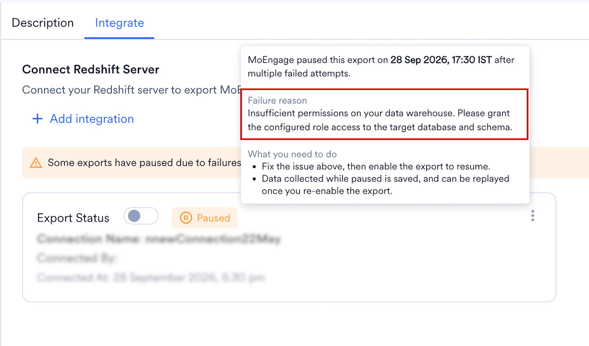Viewport: 589px width, 346px height.
Task: Click the pause circle icon in the badge
Action: 186,218
